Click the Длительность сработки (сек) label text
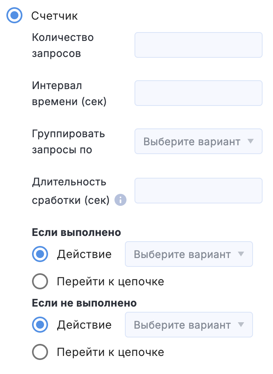 71,191
